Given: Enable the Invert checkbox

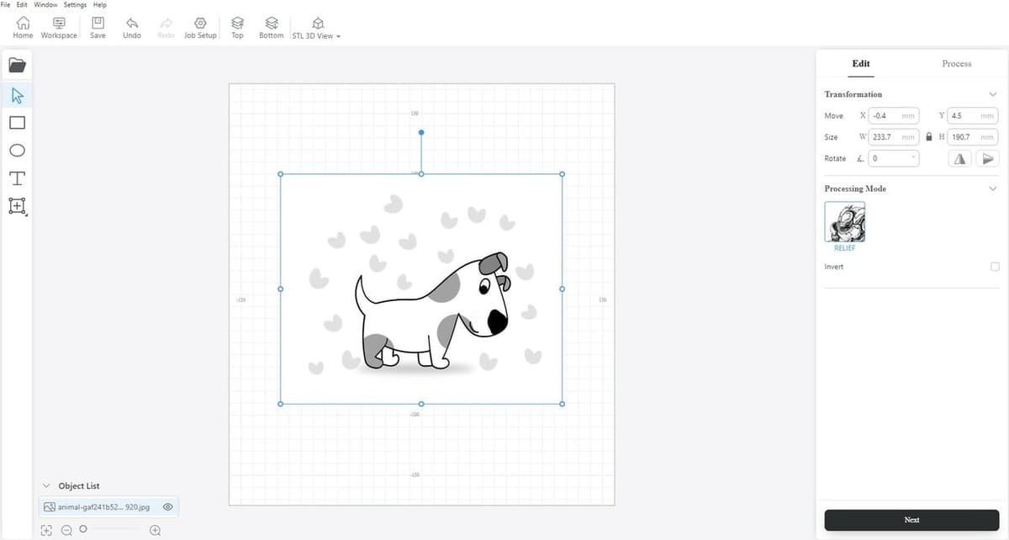Looking at the screenshot, I should (995, 267).
